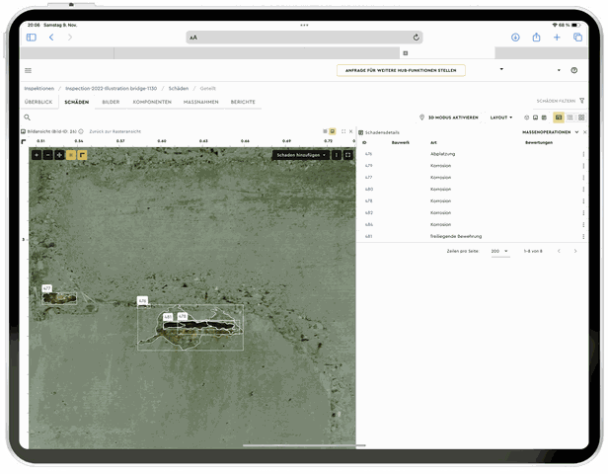Image resolution: width=608 pixels, height=474 pixels.
Task: Go to previous table page
Action: click(559, 251)
